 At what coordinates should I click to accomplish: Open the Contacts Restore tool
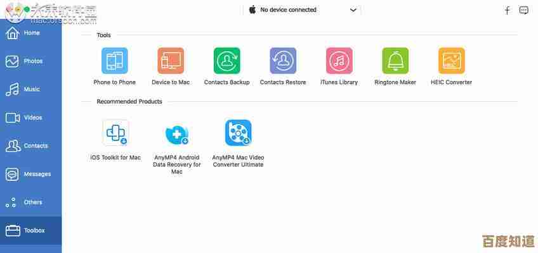[x=283, y=61]
